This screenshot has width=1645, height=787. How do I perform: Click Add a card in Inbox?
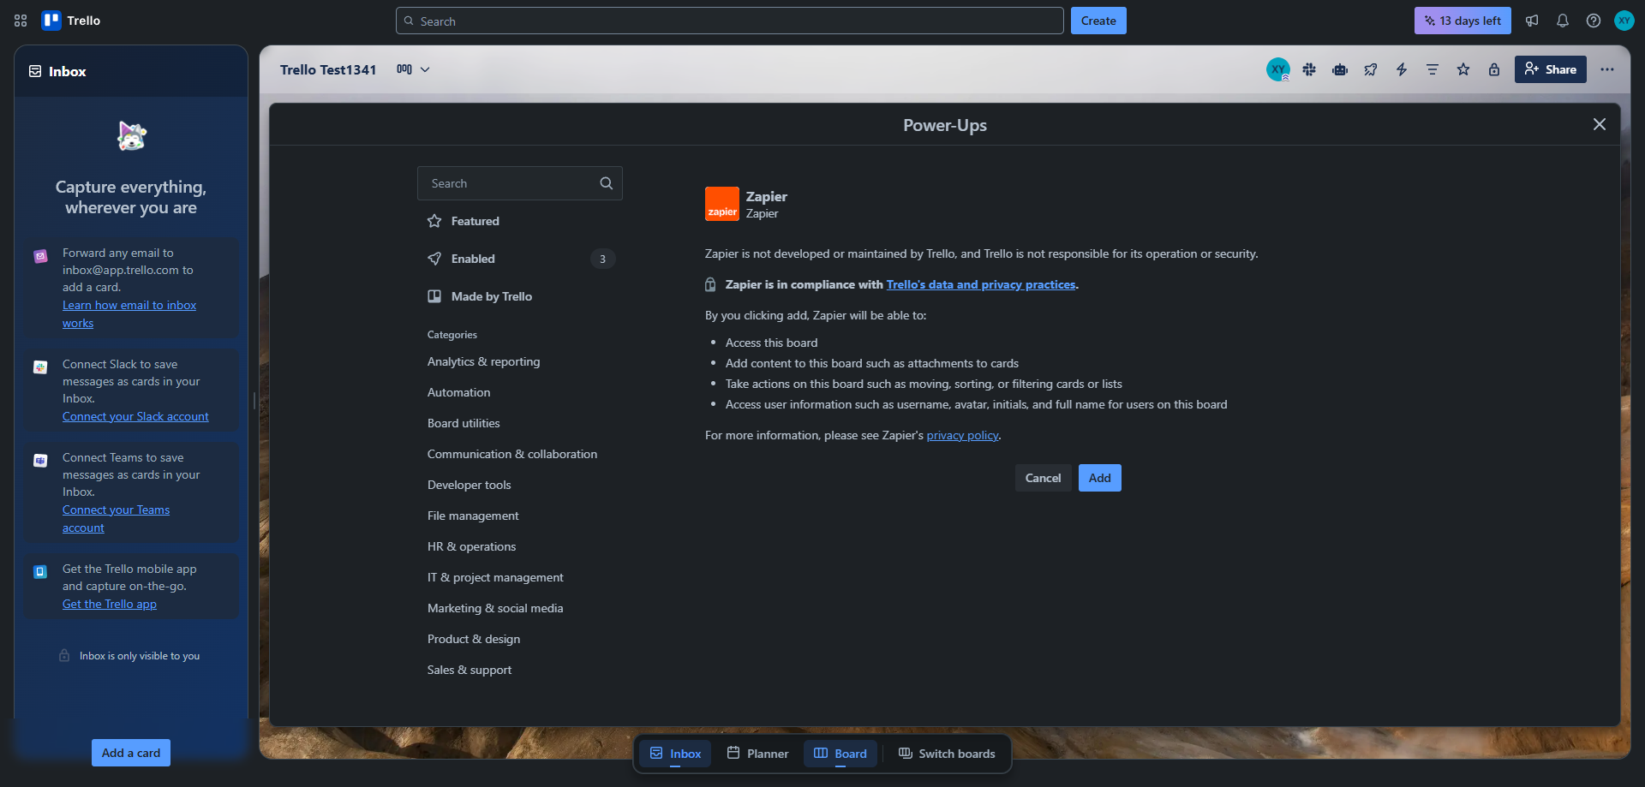pos(131,753)
